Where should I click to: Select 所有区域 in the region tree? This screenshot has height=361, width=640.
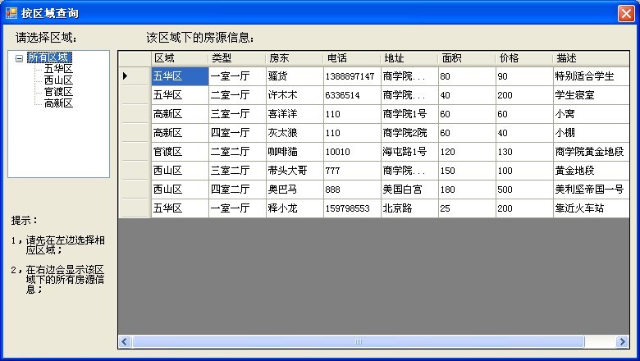click(x=49, y=57)
